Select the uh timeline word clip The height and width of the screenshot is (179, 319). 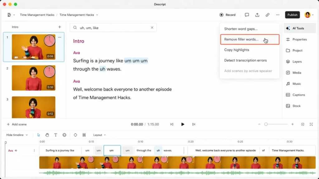(x=158, y=150)
